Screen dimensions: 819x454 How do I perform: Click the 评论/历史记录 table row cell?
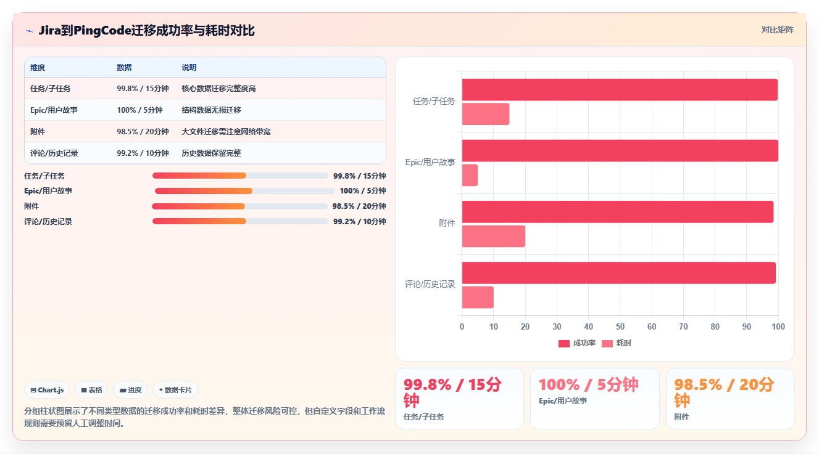tap(54, 153)
